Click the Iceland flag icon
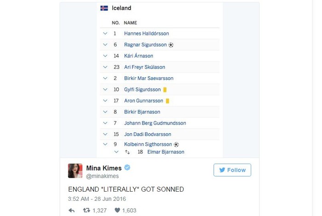 104,8
